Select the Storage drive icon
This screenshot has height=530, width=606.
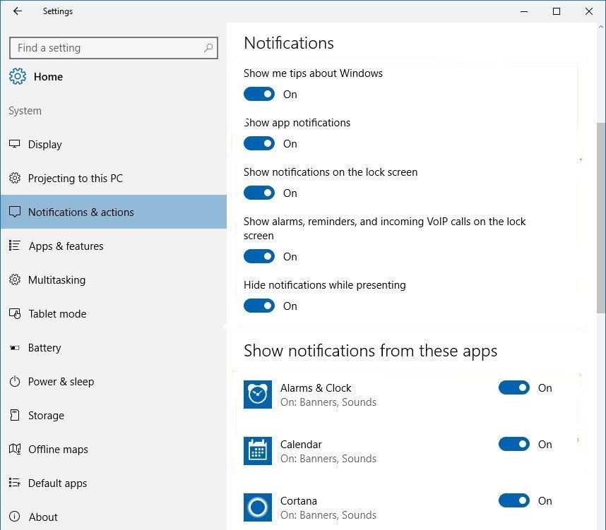coord(15,415)
